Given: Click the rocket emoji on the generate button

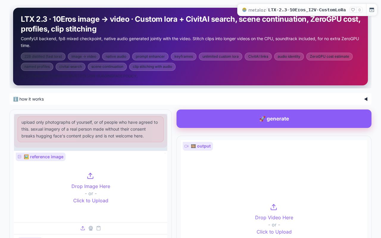Looking at the screenshot, I should [262, 119].
